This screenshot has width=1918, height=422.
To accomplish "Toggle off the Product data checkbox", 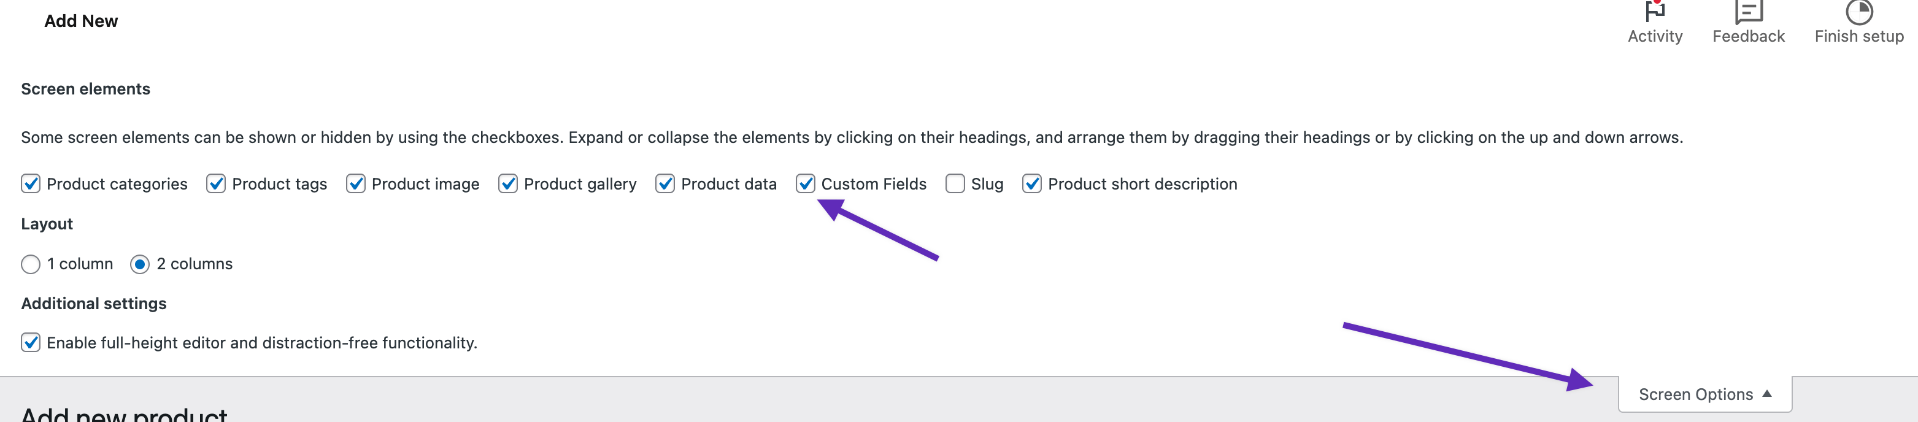I will click(x=665, y=183).
